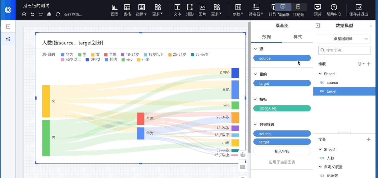The image size is (378, 178).
Task: Open the 图表 chart menu
Action: pyautogui.click(x=115, y=10)
